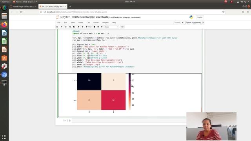This screenshot has height=141, width=251.
Task: Click the Python logo icon
Action: click(x=191, y=17)
